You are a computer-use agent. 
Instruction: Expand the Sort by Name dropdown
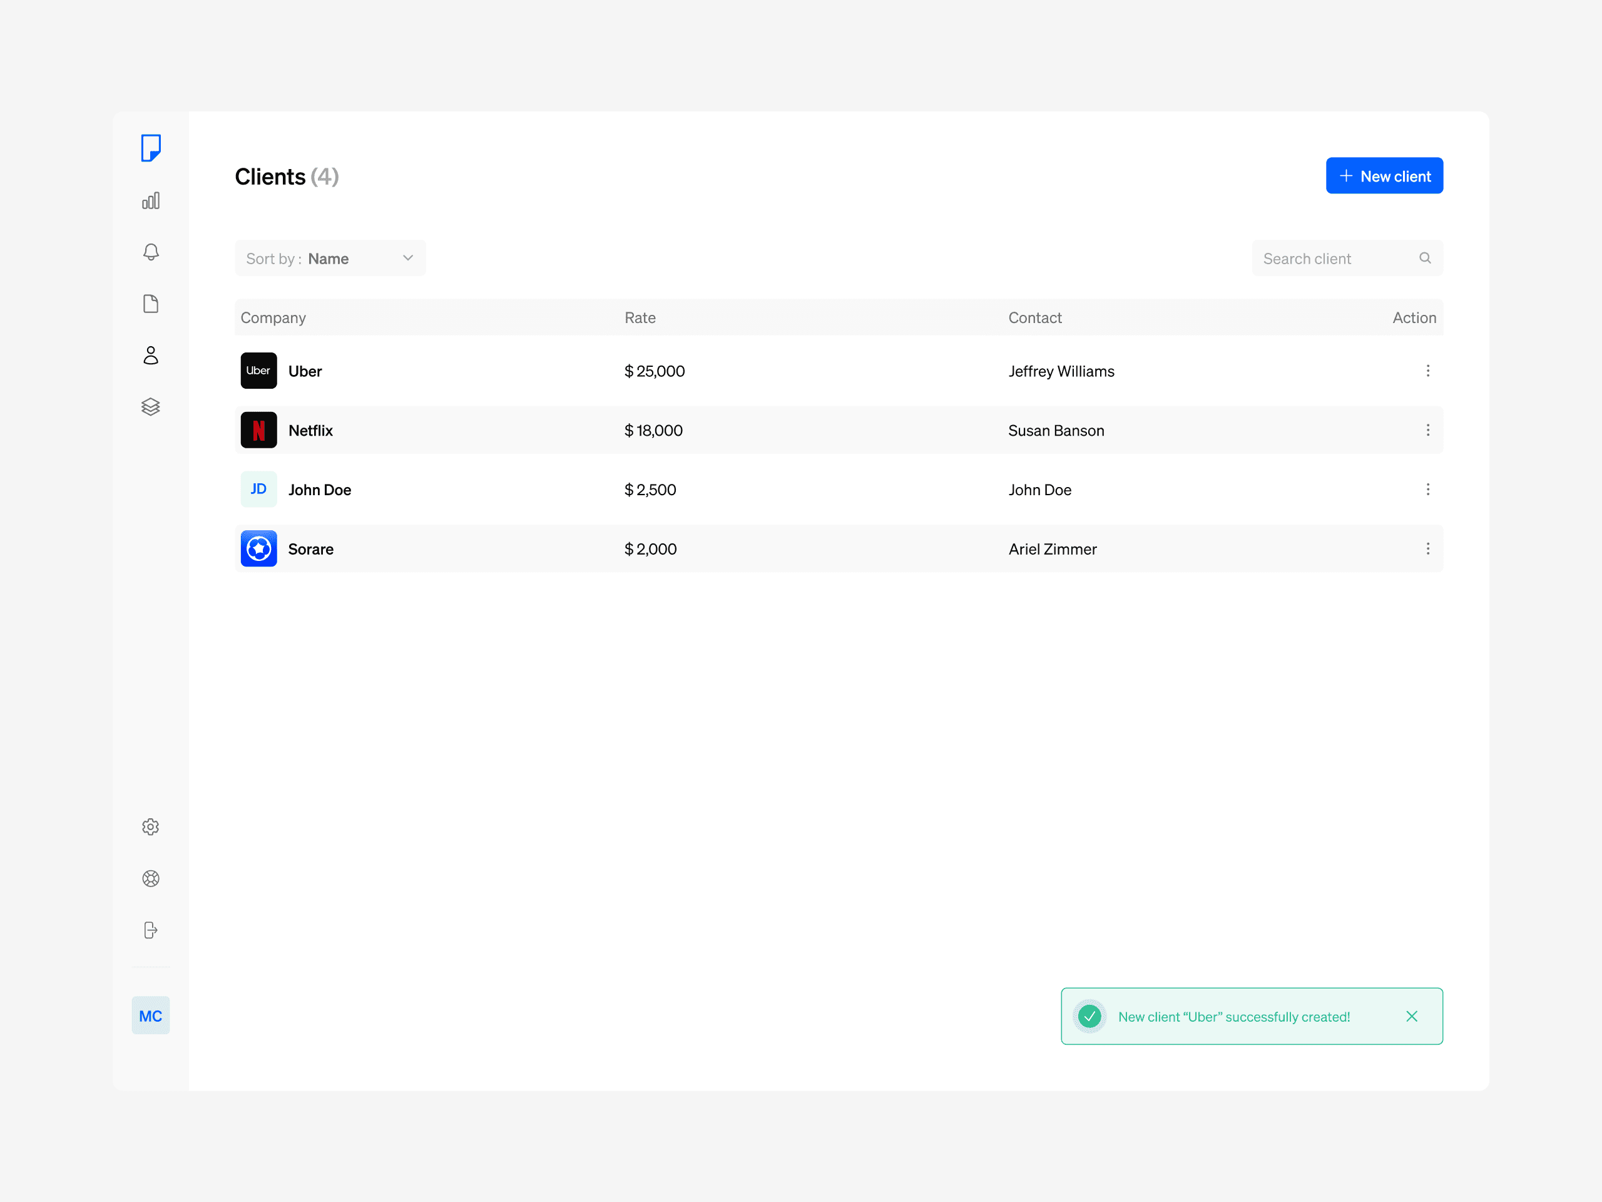[x=330, y=258]
